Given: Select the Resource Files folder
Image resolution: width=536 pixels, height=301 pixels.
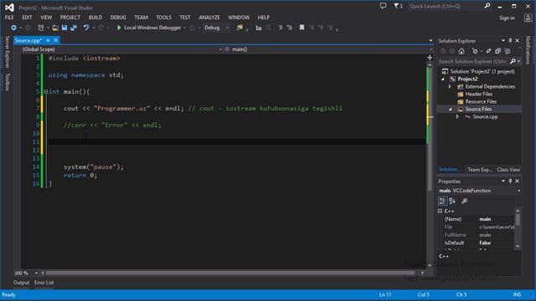Looking at the screenshot, I should point(481,102).
